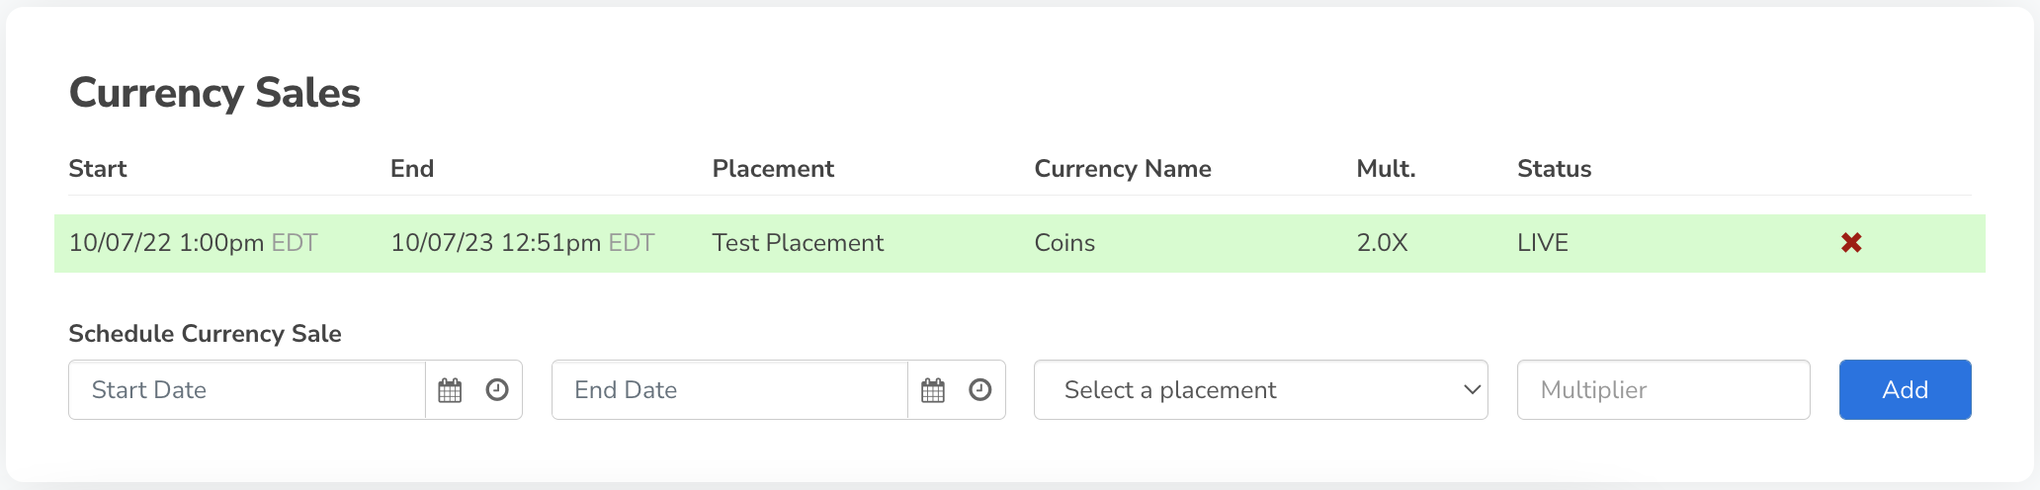Open the End Date calendar picker
This screenshot has height=490, width=2040.
click(x=933, y=390)
